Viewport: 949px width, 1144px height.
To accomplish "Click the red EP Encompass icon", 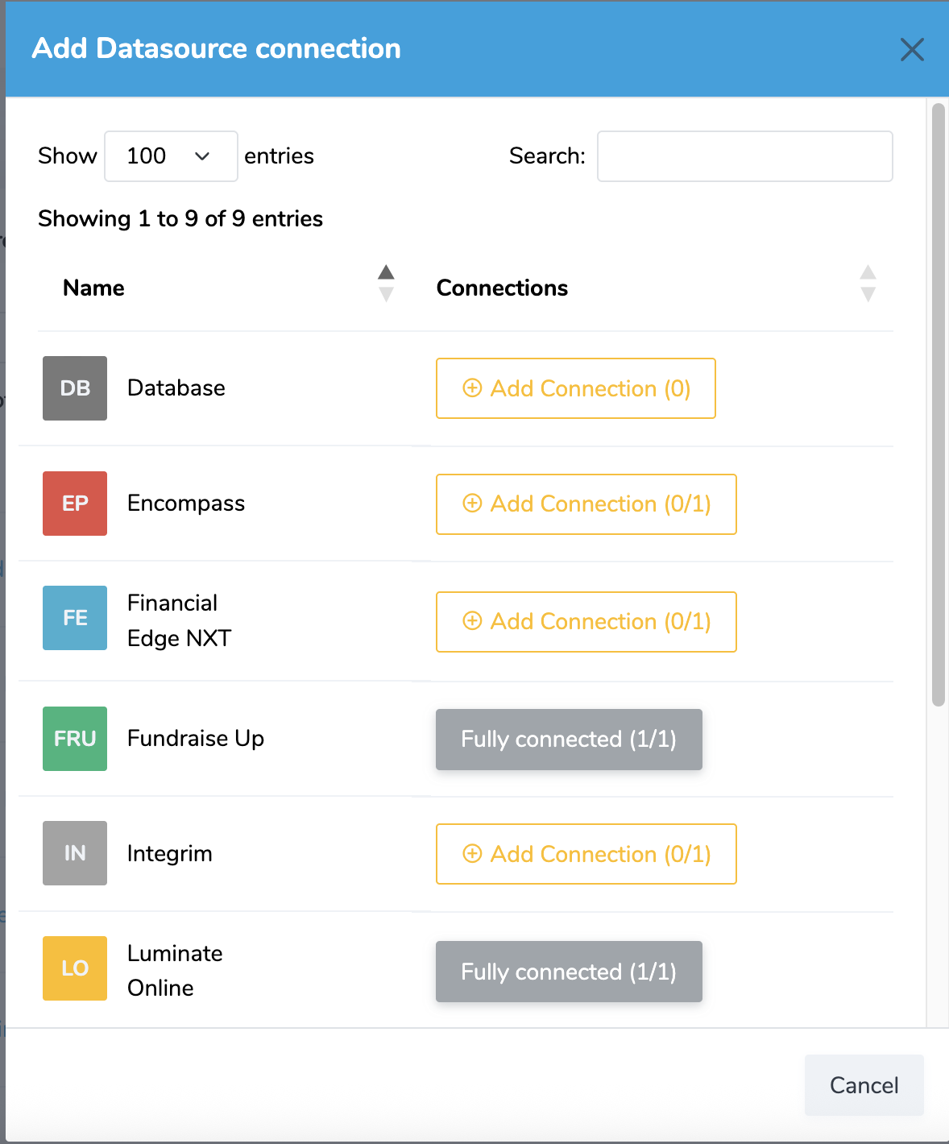I will [75, 504].
